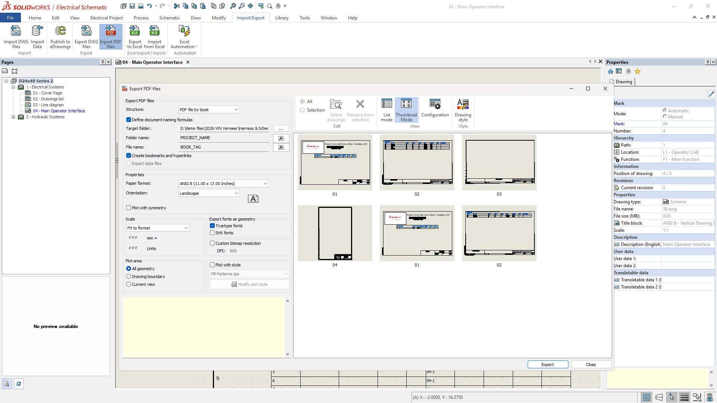Enable Plot with symmetry checkbox
This screenshot has width=717, height=403.
coord(128,208)
